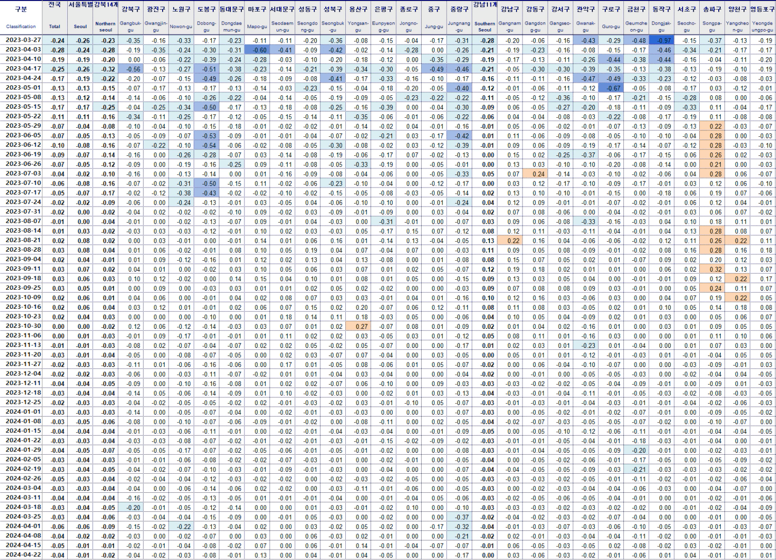The width and height of the screenshot is (776, 560).
Task: Click the '-0.60' Mapo-gu cell on 2023-04-03
Action: 257,50
